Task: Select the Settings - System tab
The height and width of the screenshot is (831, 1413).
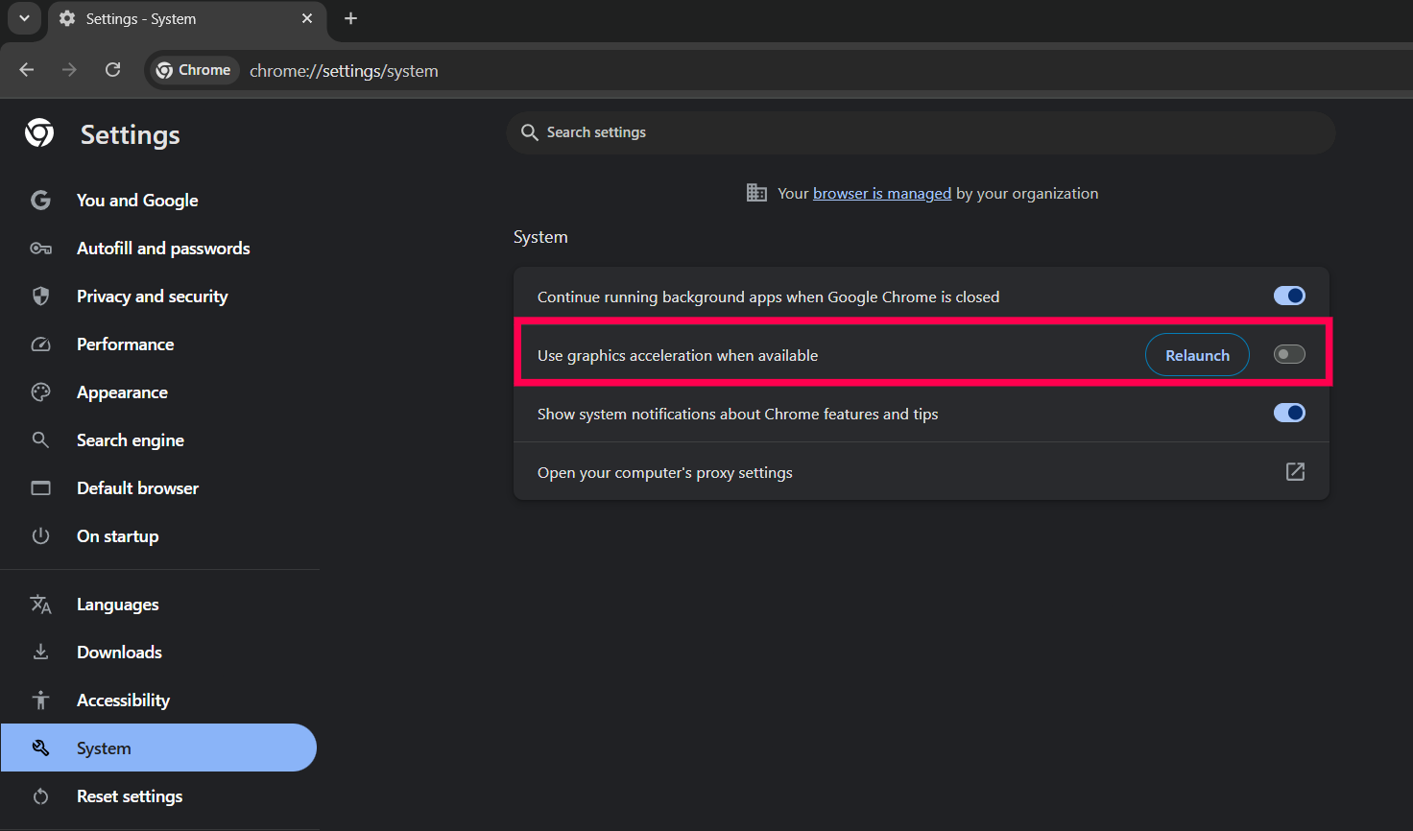Action: click(x=186, y=19)
